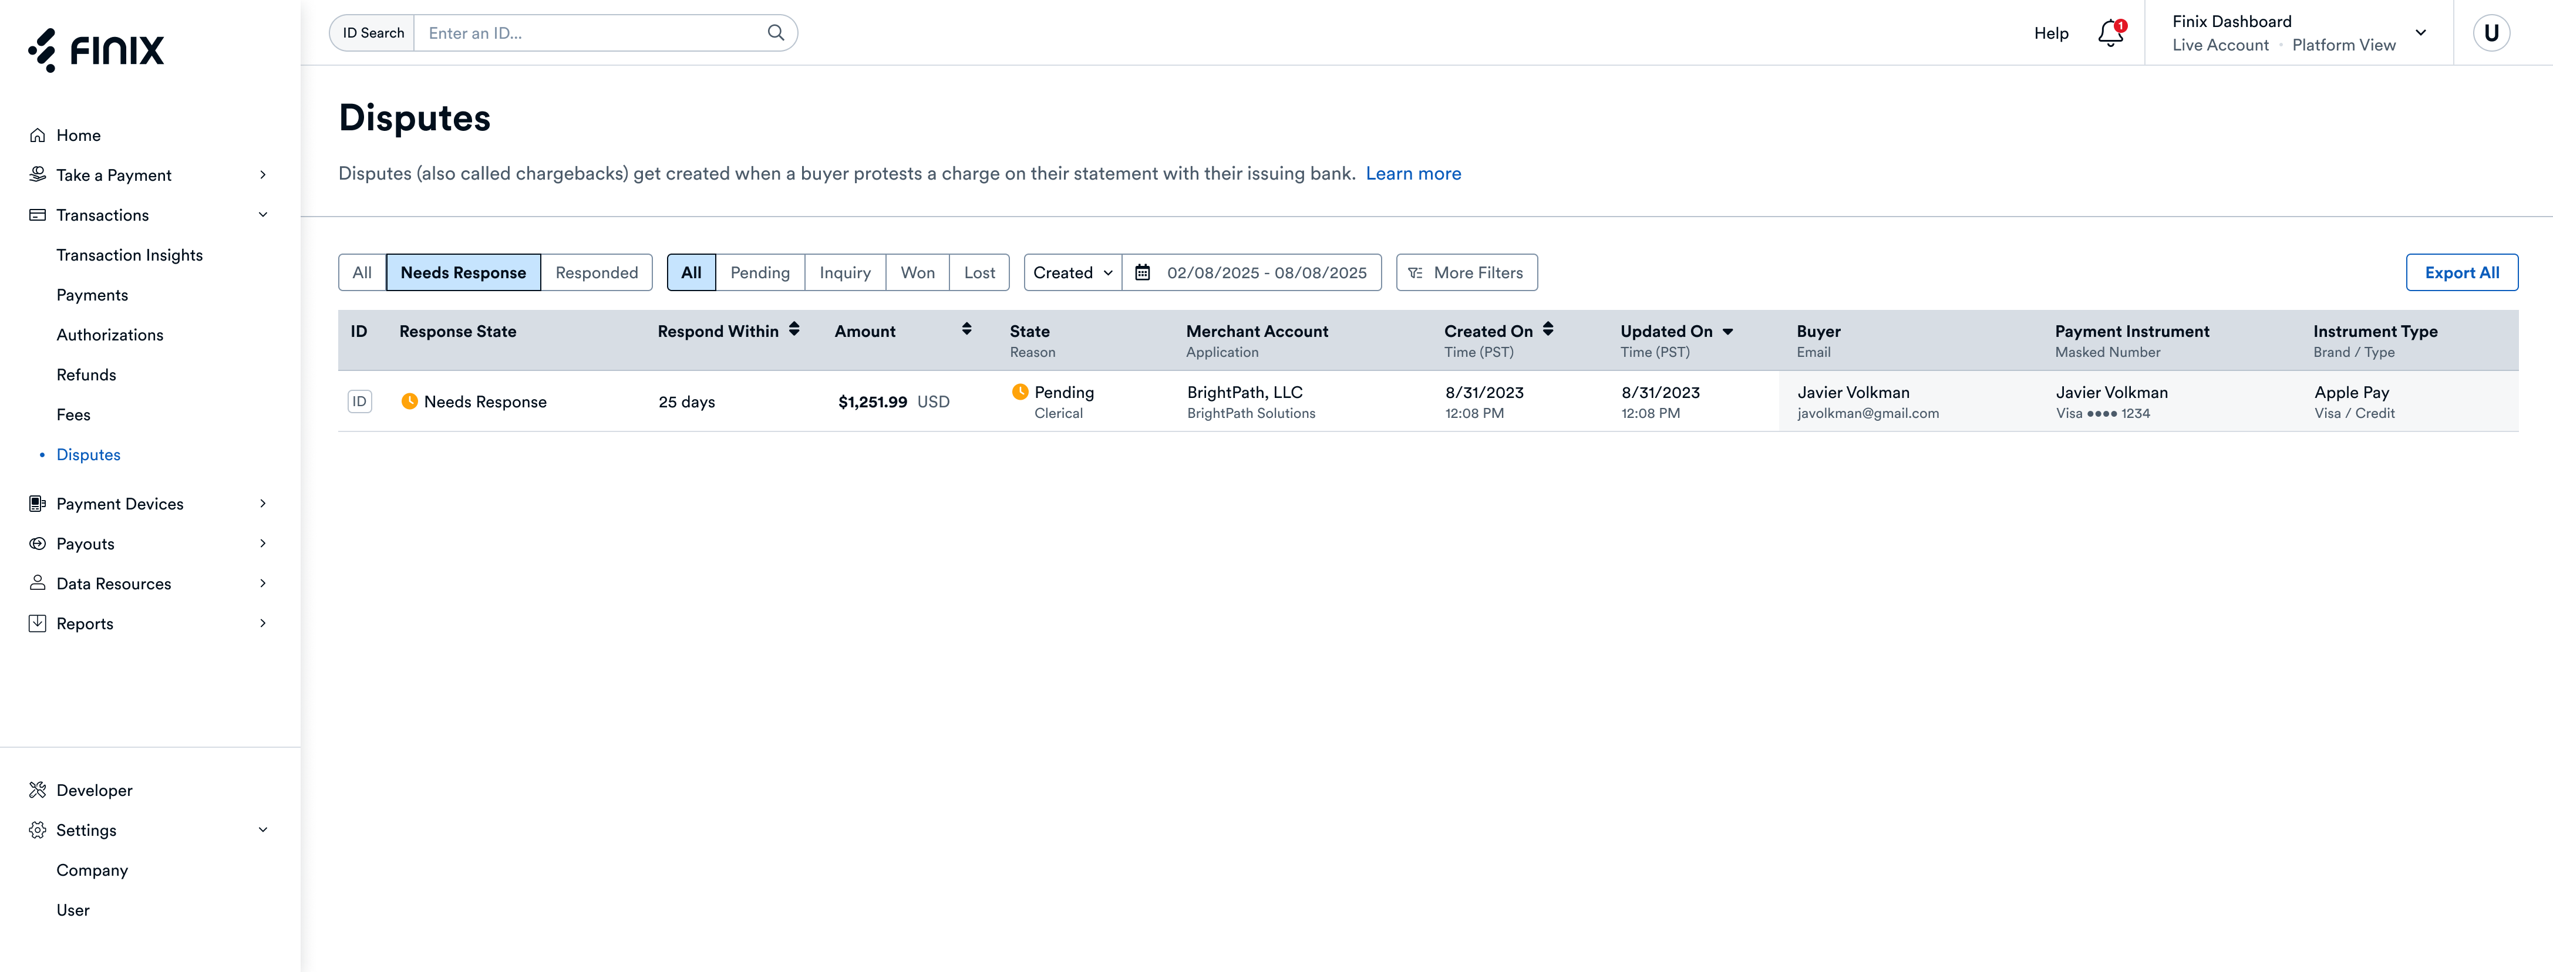This screenshot has width=2553, height=972.
Task: Open user avatar U menu
Action: click(2491, 33)
